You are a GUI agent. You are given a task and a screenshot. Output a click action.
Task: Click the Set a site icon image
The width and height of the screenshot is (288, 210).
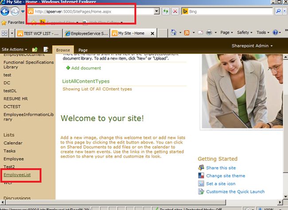pos(201,183)
